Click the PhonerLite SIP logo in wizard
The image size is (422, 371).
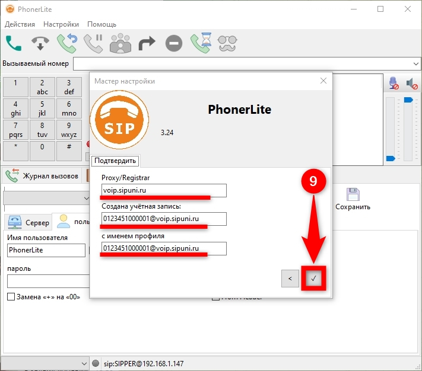pyautogui.click(x=119, y=120)
